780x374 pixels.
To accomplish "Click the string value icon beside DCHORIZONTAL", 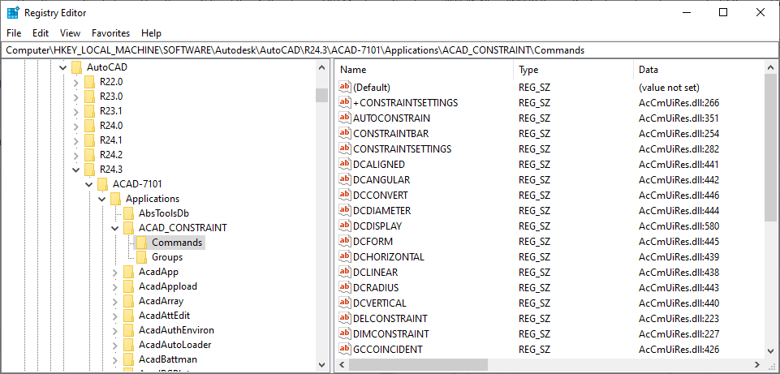I will [x=345, y=256].
